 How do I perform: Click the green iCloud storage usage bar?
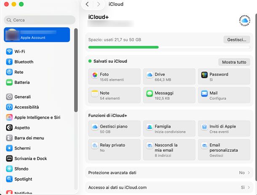tap(123, 47)
